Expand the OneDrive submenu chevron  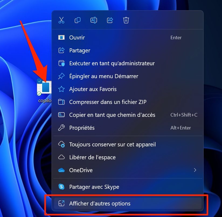point(195,170)
